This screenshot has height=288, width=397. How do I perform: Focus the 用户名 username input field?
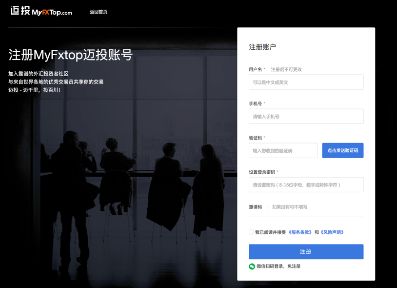coord(306,82)
